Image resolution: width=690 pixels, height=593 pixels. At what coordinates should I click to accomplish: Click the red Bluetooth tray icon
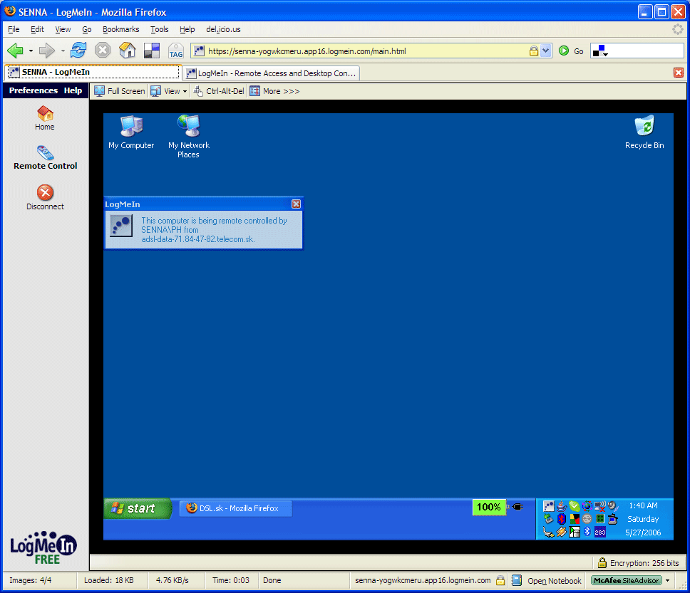click(x=562, y=519)
